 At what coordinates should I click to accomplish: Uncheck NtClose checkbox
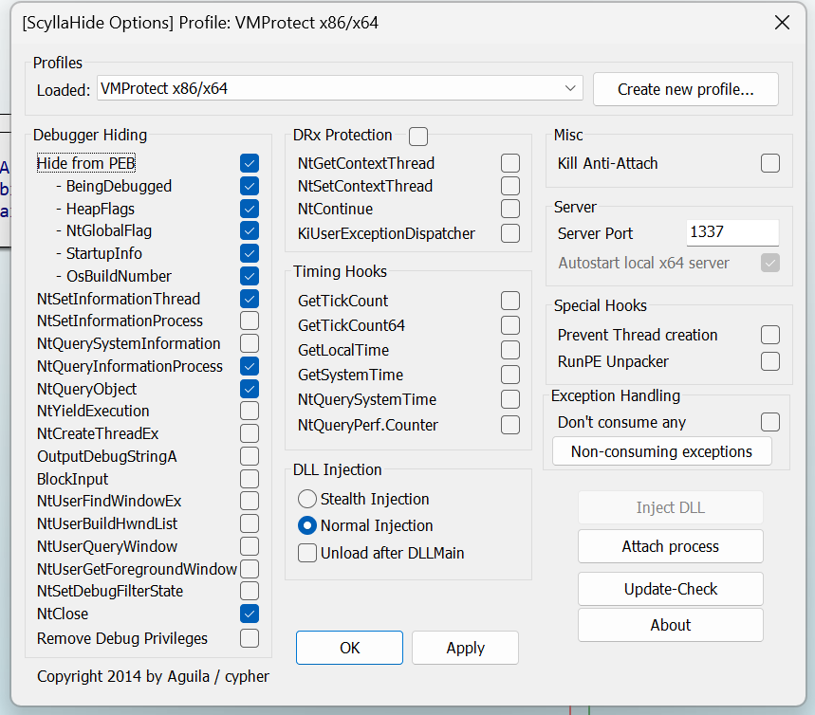[x=250, y=614]
